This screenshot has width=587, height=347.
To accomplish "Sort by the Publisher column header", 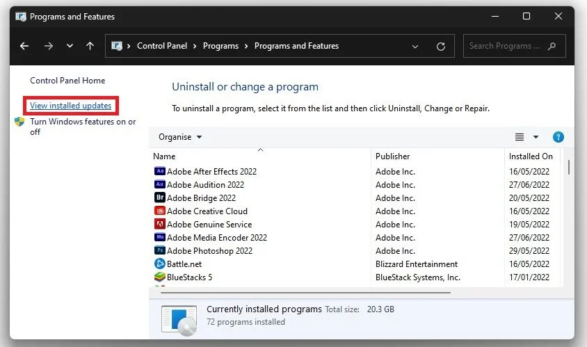I will point(392,156).
